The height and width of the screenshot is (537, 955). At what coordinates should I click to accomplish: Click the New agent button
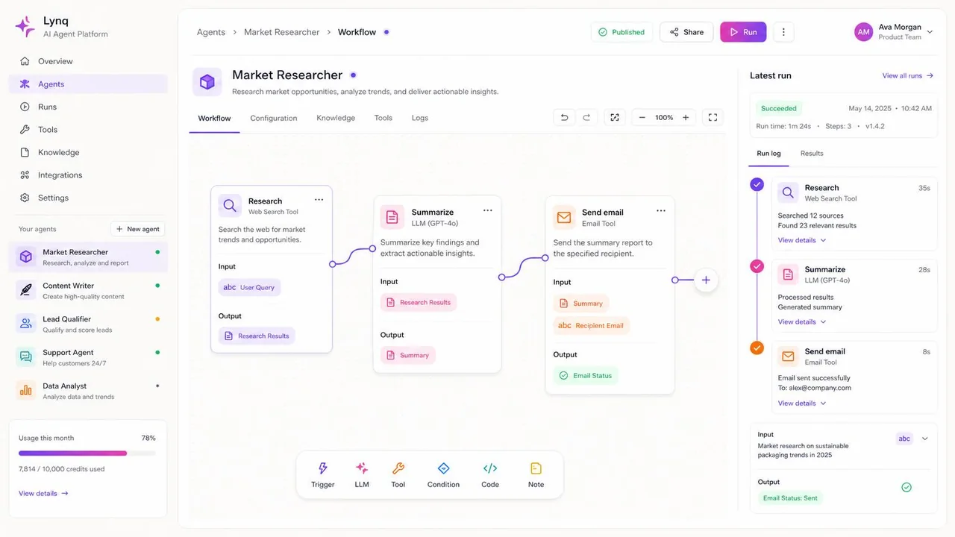tap(138, 229)
